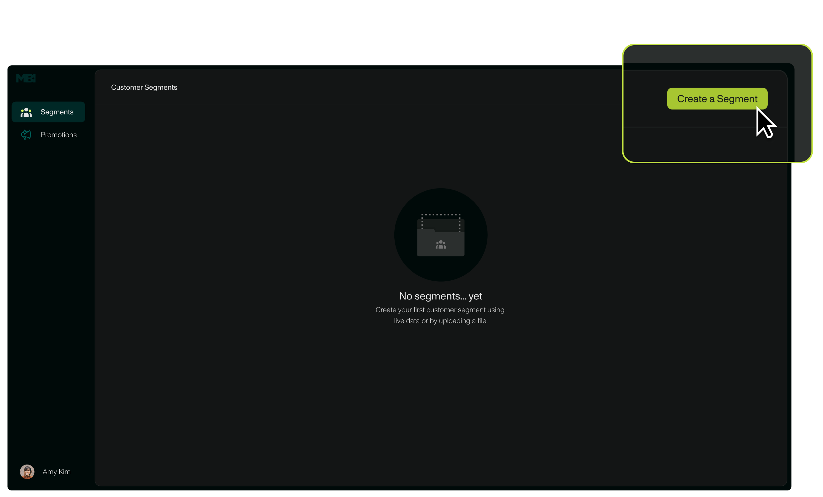The width and height of the screenshot is (823, 497).
Task: Click the MB logo in sidebar
Action: (26, 78)
